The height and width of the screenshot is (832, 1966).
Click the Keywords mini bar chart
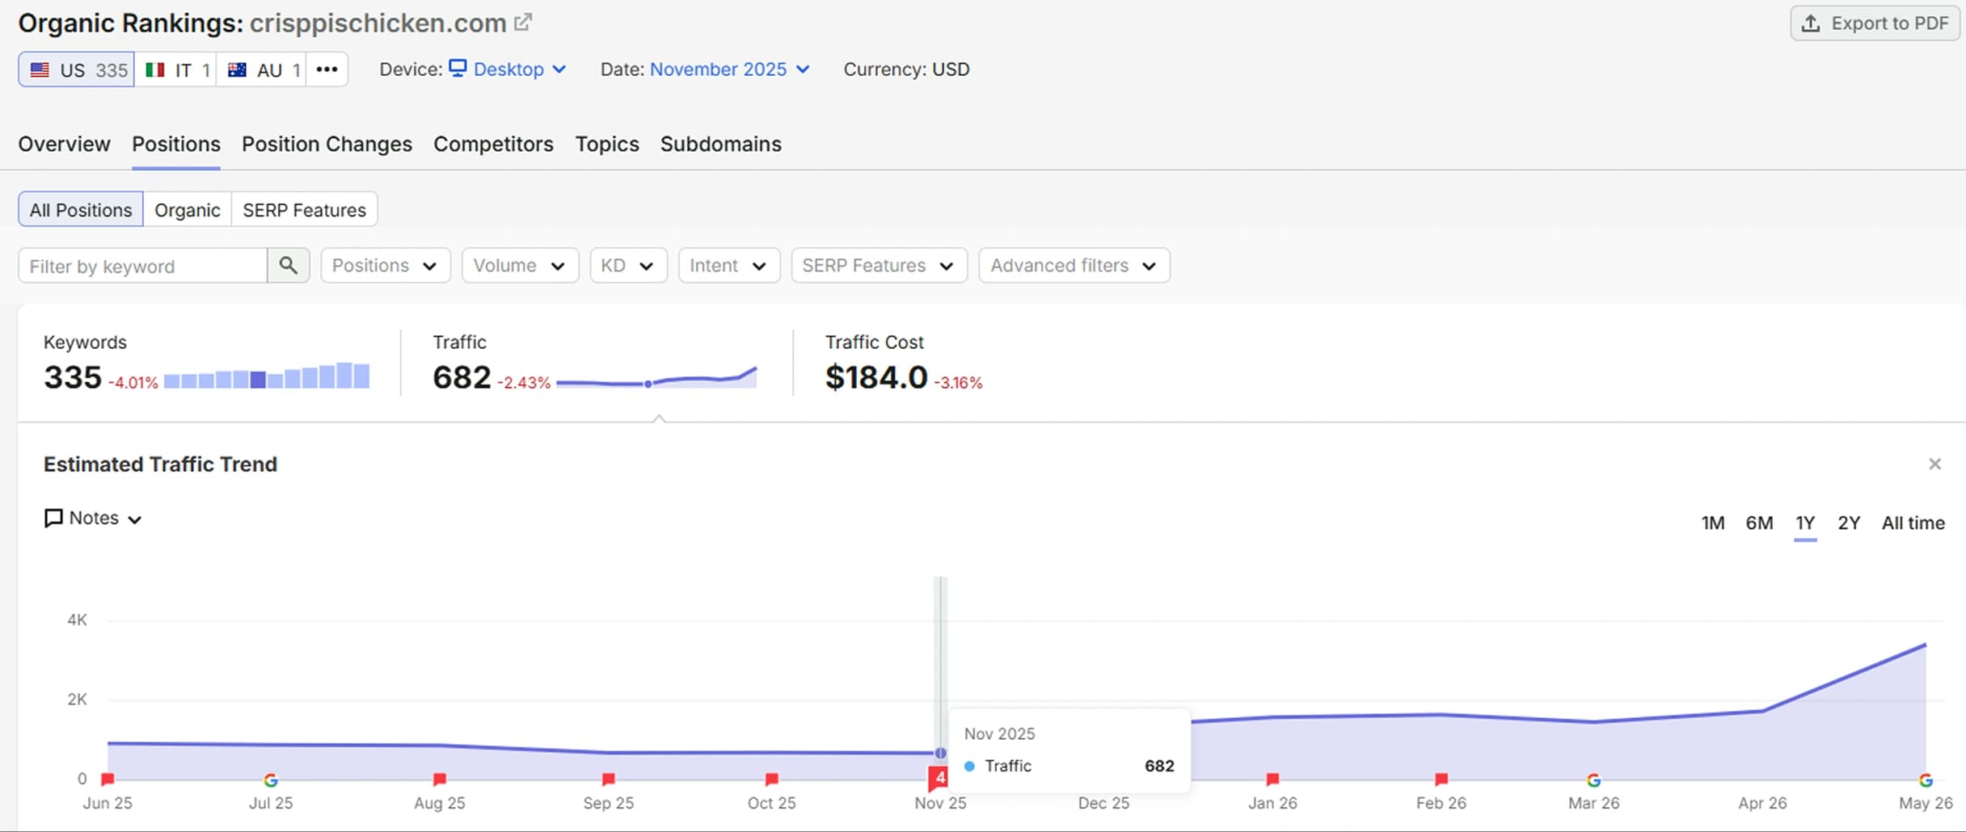coord(267,376)
